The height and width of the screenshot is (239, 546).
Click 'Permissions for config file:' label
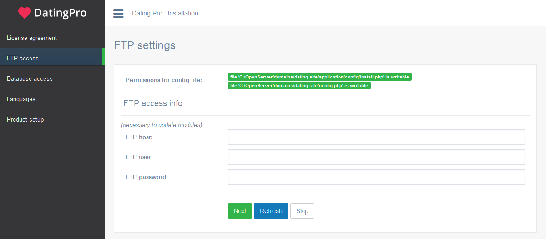coord(164,80)
